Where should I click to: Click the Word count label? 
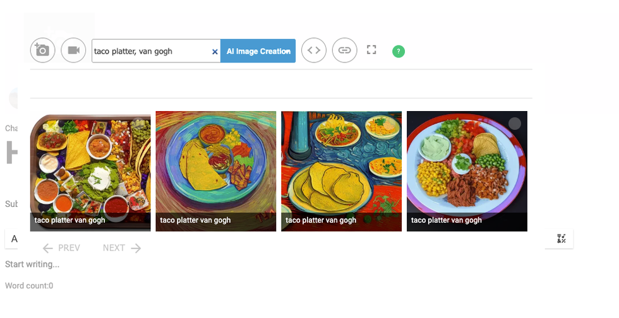(x=29, y=286)
